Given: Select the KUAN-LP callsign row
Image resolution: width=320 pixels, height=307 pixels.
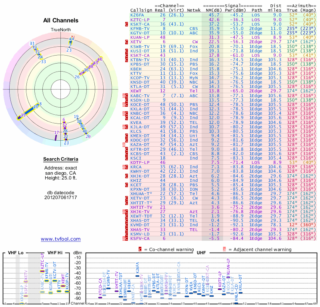Looking at the screenshot, I should tap(223, 37).
